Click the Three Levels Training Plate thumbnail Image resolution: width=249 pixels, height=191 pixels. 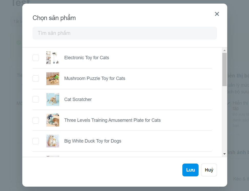coord(53,120)
